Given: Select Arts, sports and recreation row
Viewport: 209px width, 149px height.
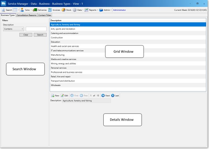Looking at the screenshot, I should point(128,29).
